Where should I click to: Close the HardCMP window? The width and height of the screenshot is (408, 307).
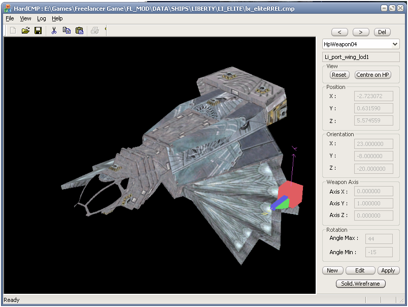coord(400,8)
